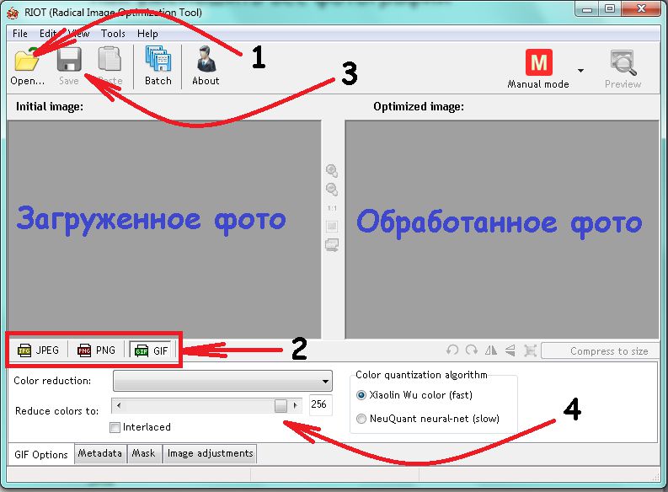The height and width of the screenshot is (492, 668).
Task: Switch to the Metadata tab
Action: [x=100, y=453]
